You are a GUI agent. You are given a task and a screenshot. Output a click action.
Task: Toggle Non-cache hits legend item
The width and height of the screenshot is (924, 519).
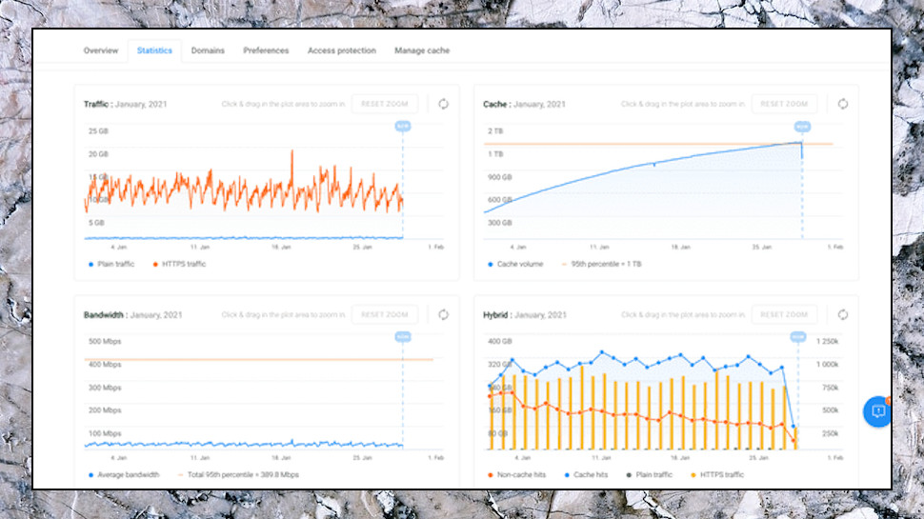(516, 475)
